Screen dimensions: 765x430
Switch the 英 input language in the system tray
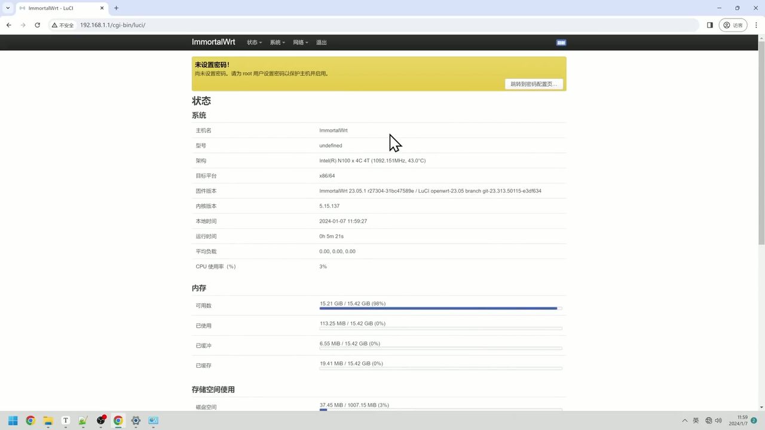tap(697, 420)
